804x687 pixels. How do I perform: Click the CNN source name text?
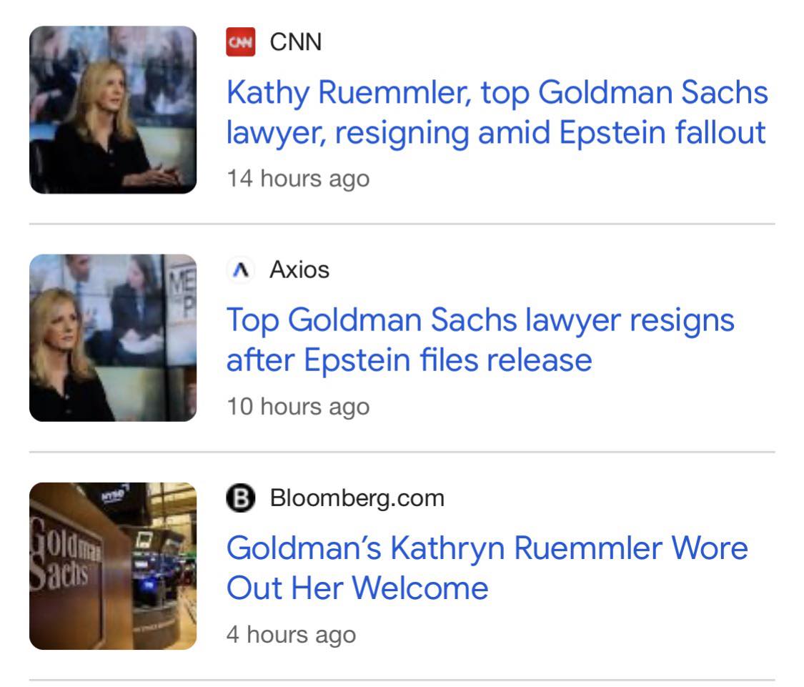296,42
